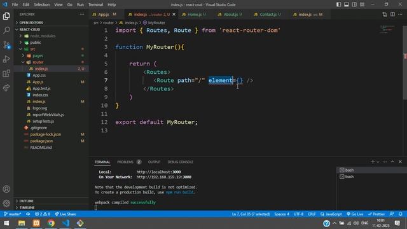Viewport: 407px width, 229px height.
Task: Switch to the Debug Console panel tab
Action: (x=181, y=162)
